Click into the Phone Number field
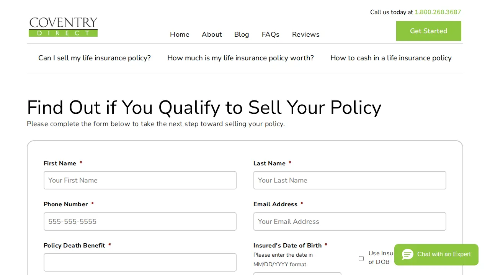 [x=140, y=222]
